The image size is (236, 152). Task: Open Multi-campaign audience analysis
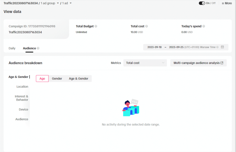point(198,63)
